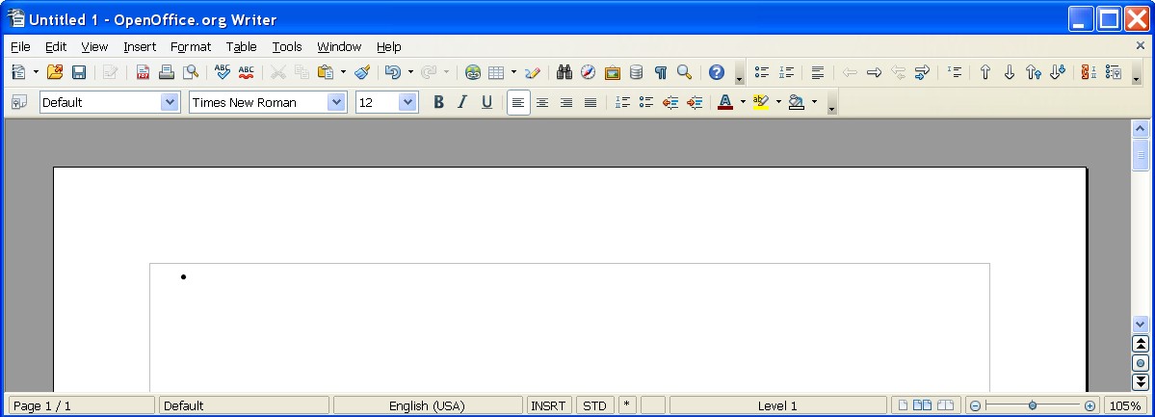Insert unnumbered entry in the list
The width and height of the screenshot is (1155, 417).
[x=955, y=72]
